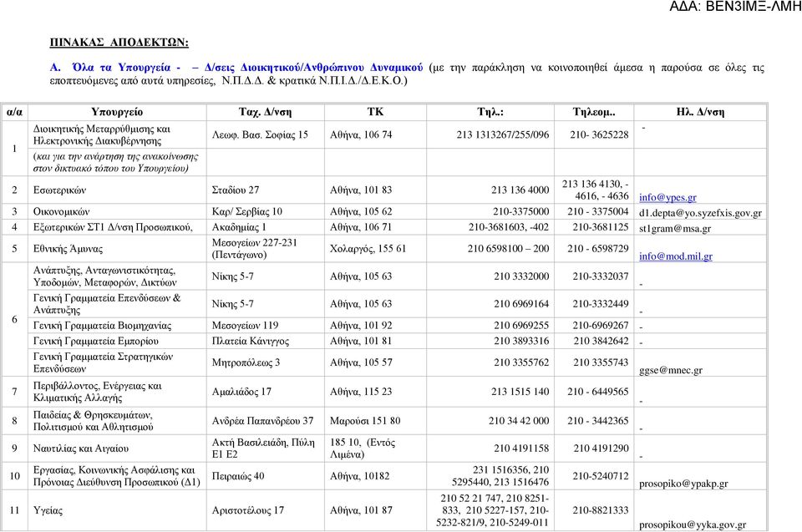Screen dimensions: 802x532
Task: Click the α/α column header
Action: tap(14, 112)
